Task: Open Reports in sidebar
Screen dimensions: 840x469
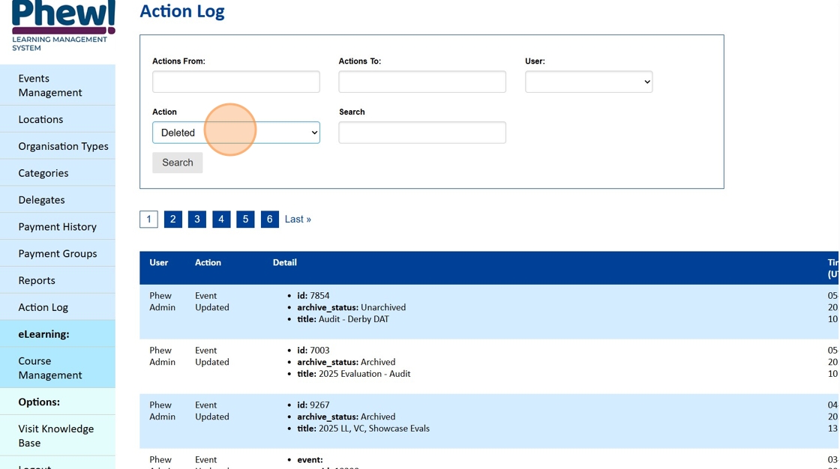Action: click(57, 279)
